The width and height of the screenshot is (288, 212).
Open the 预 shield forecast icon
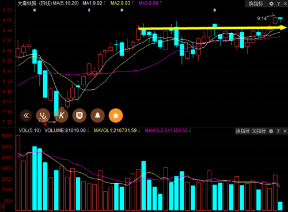(x=79, y=115)
